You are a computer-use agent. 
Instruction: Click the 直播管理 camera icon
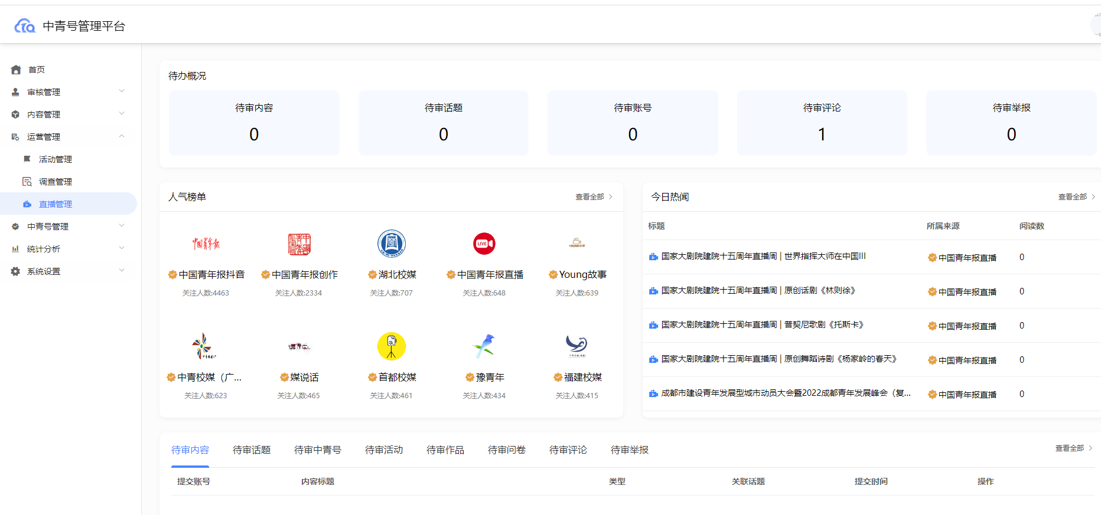pyautogui.click(x=27, y=204)
